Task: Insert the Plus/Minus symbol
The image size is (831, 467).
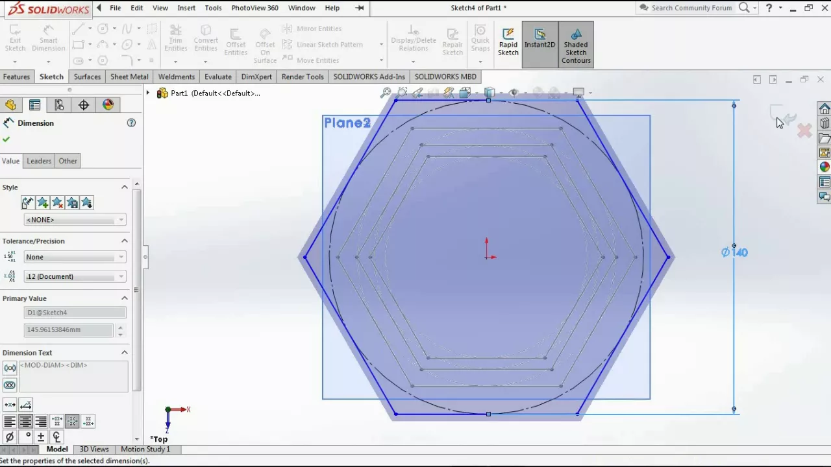Action: pyautogui.click(x=41, y=437)
